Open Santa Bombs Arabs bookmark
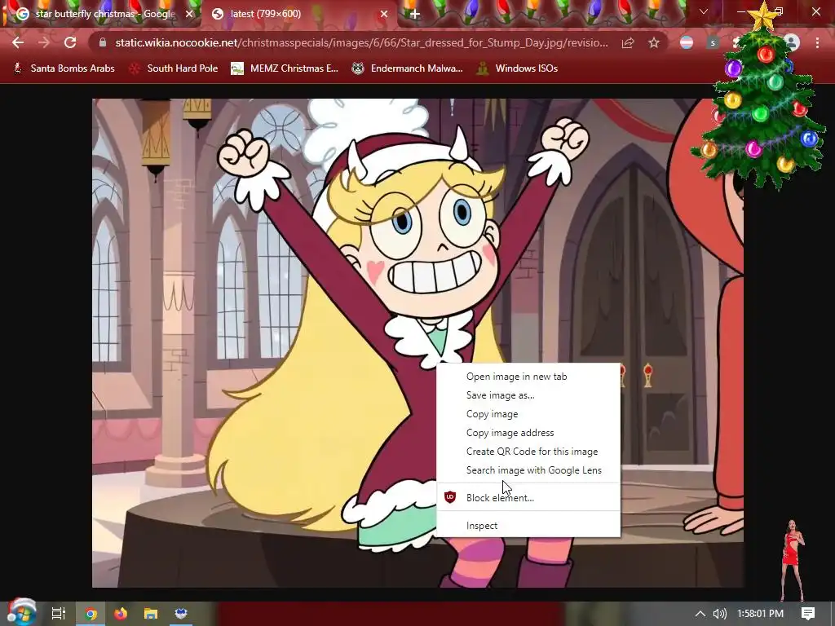This screenshot has width=835, height=626. click(x=64, y=68)
